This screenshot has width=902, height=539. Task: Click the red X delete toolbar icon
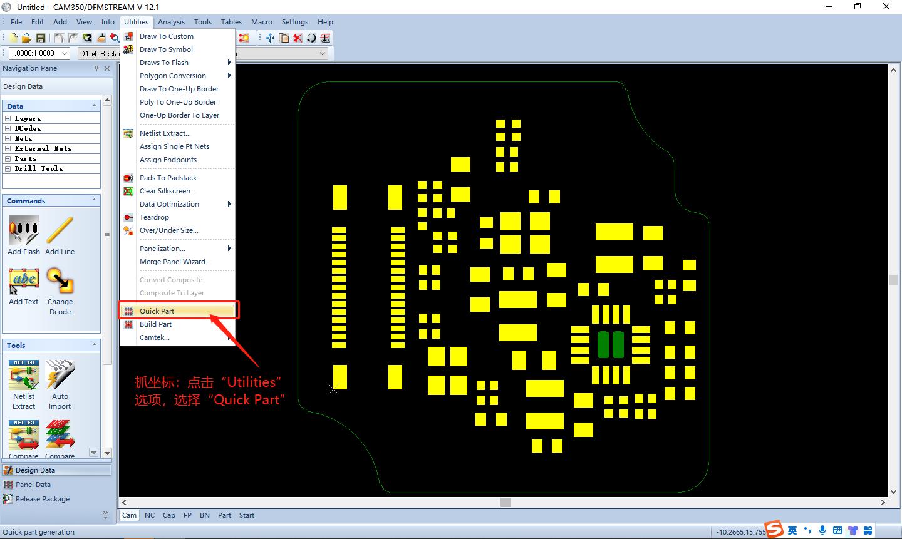pyautogui.click(x=298, y=38)
